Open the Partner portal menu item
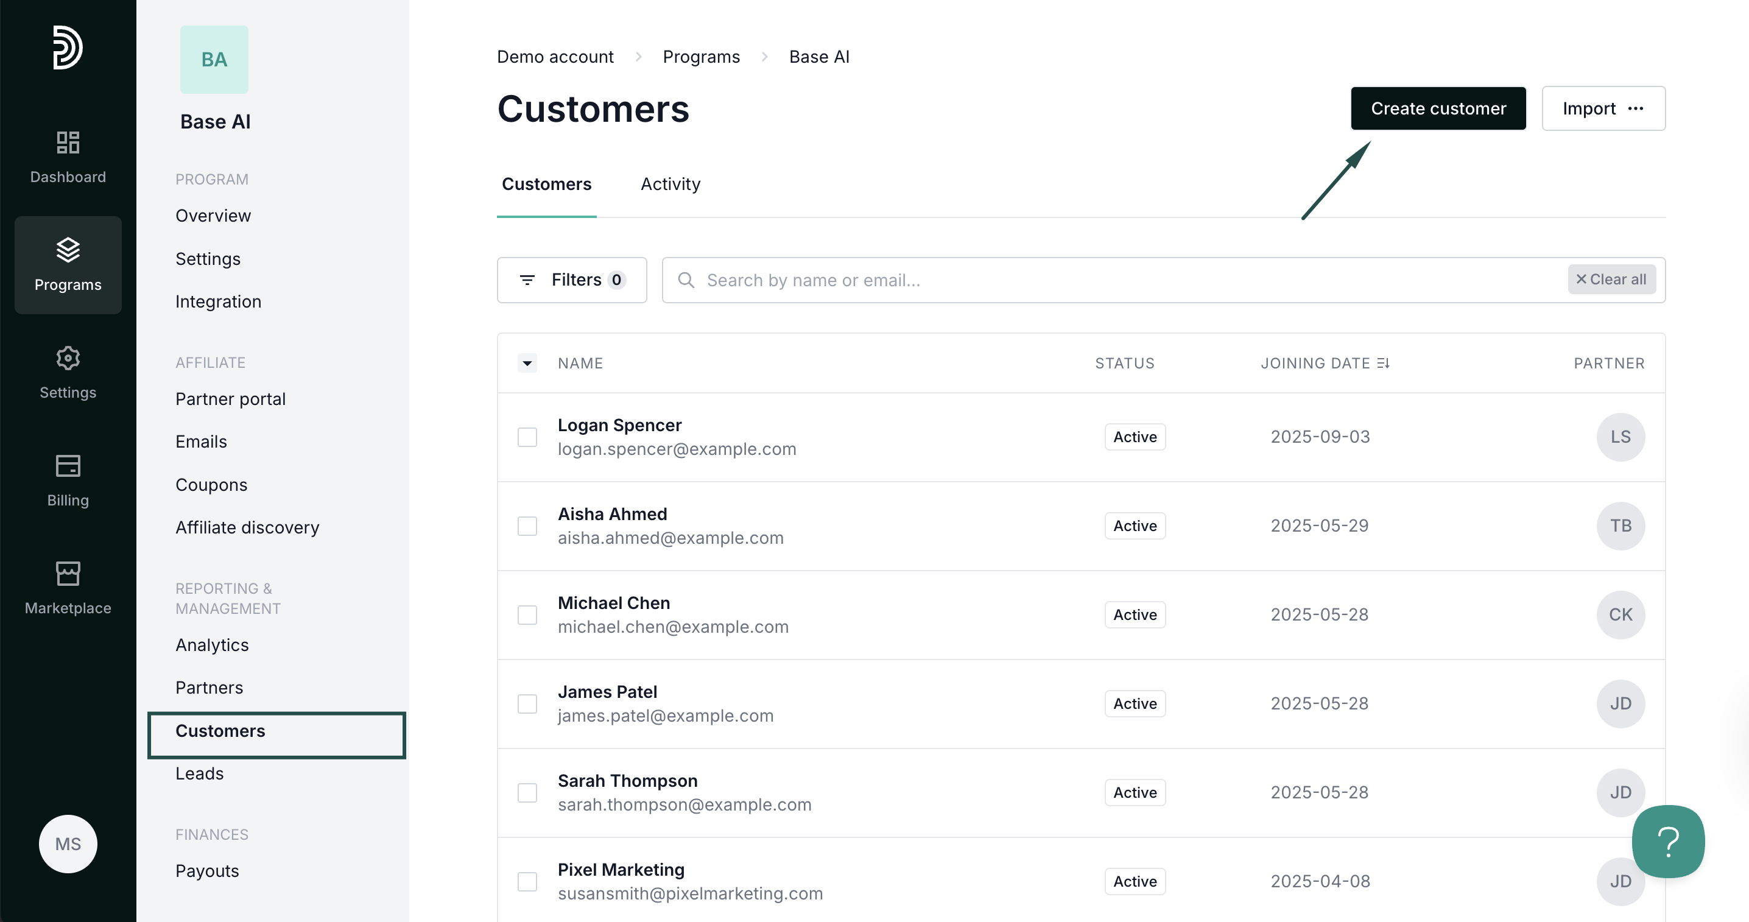Image resolution: width=1749 pixels, height=922 pixels. pos(230,399)
